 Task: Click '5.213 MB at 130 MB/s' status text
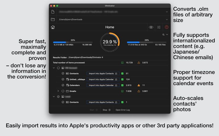pyautogui.click(x=64, y=45)
